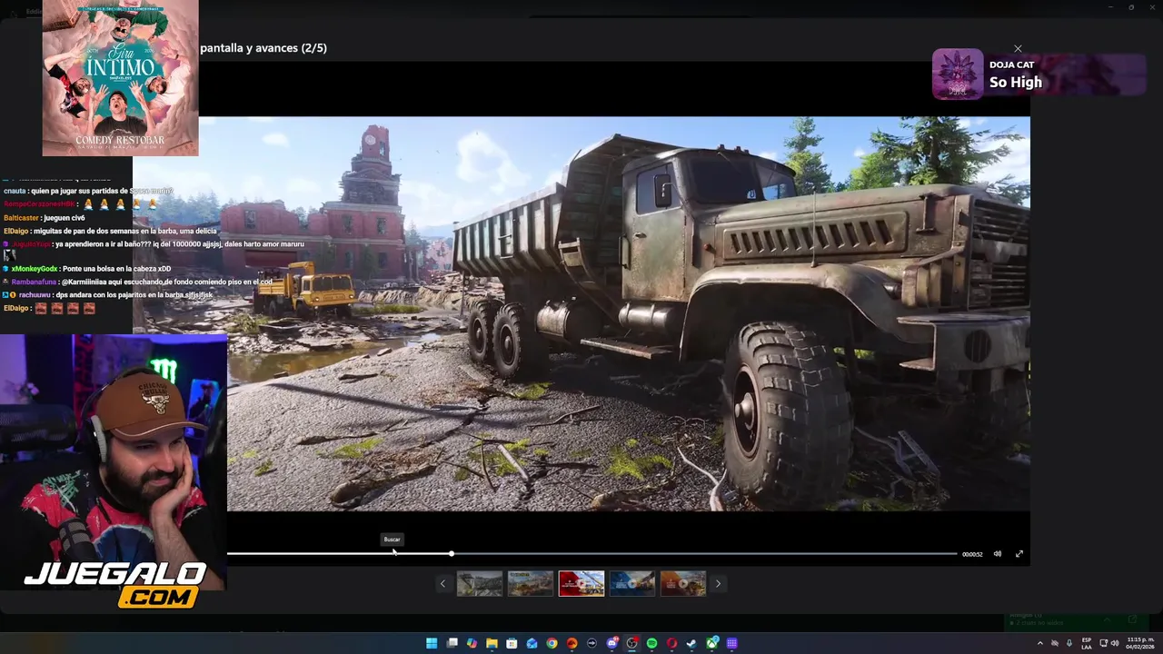
Task: Click the 00:00:52 time indicator
Action: tap(972, 554)
